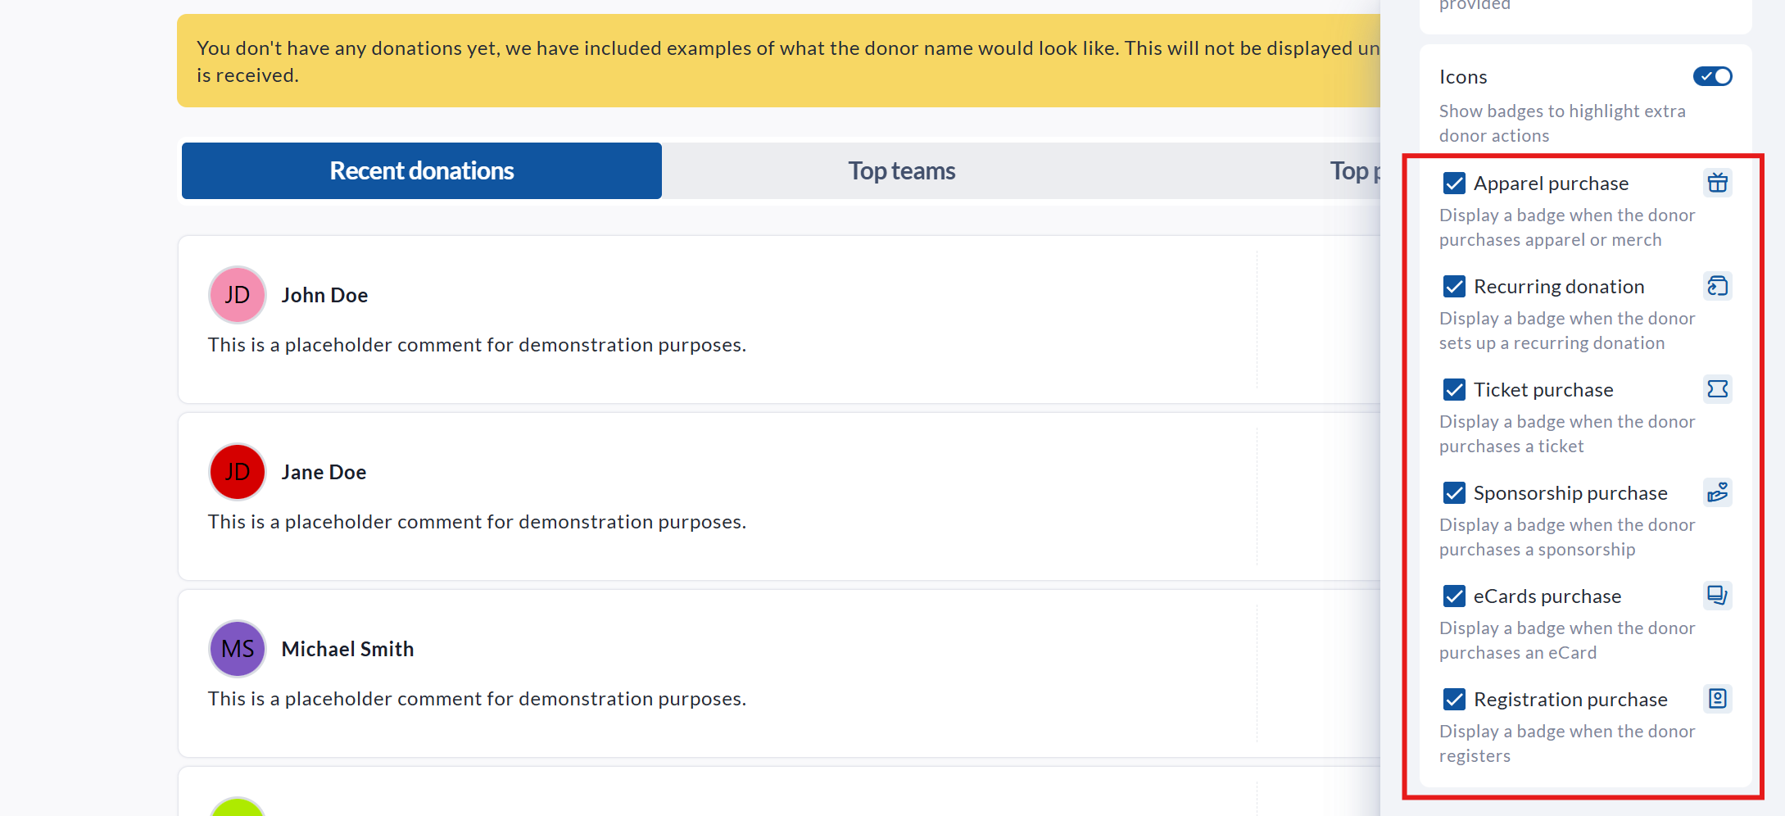The image size is (1785, 816).
Task: Click the eCards purchase badge icon
Action: click(x=1717, y=596)
